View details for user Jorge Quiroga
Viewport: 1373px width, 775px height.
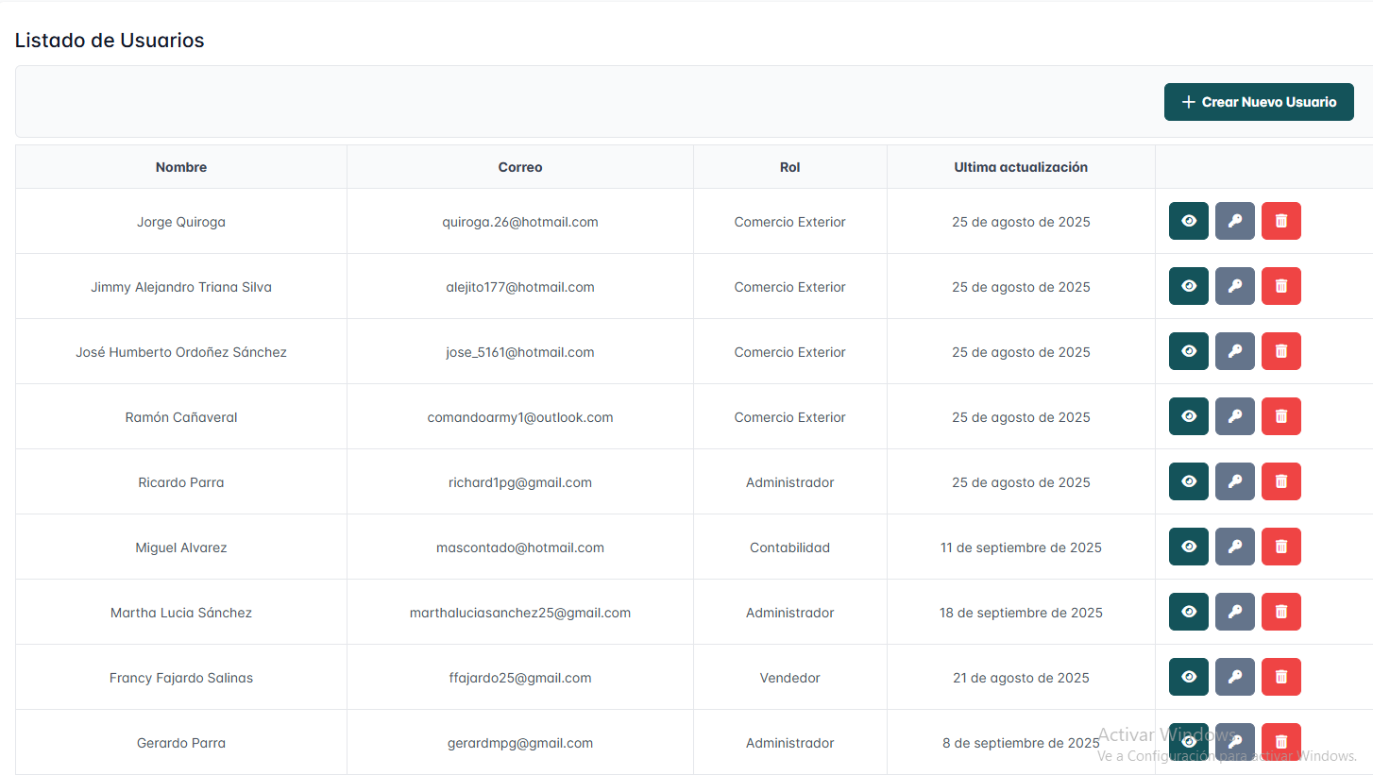click(1188, 221)
